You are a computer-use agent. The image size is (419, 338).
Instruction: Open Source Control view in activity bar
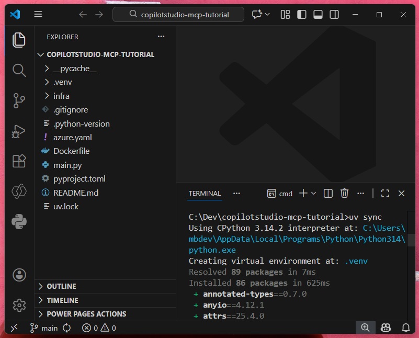click(19, 100)
